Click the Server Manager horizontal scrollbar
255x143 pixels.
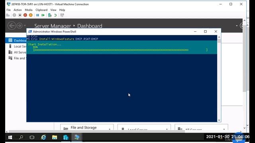[x=97, y=131]
